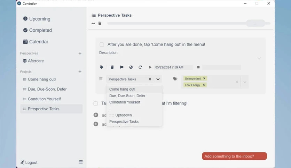Delete the project with the header trash icon
291x168 pixels.
100,23
